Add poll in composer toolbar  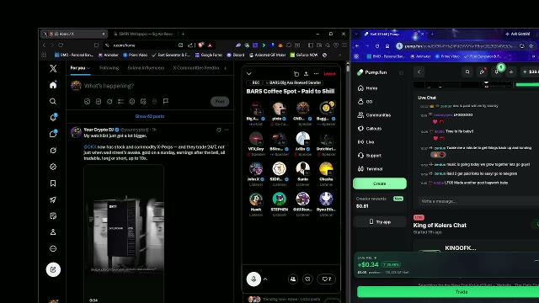click(x=120, y=101)
